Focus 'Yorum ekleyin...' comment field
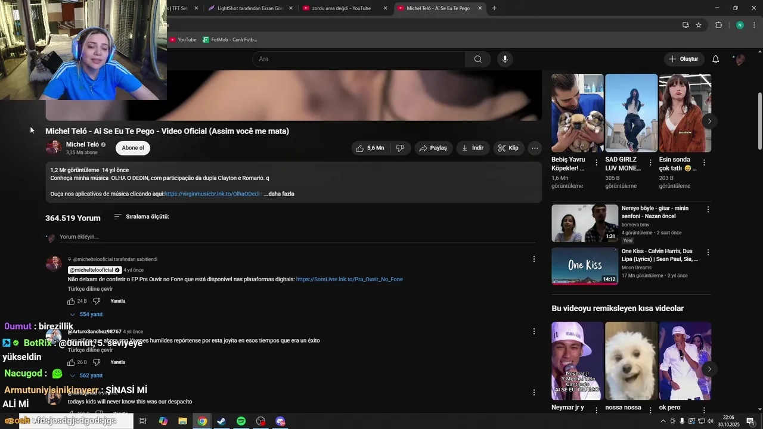The image size is (763, 429). (x=297, y=237)
